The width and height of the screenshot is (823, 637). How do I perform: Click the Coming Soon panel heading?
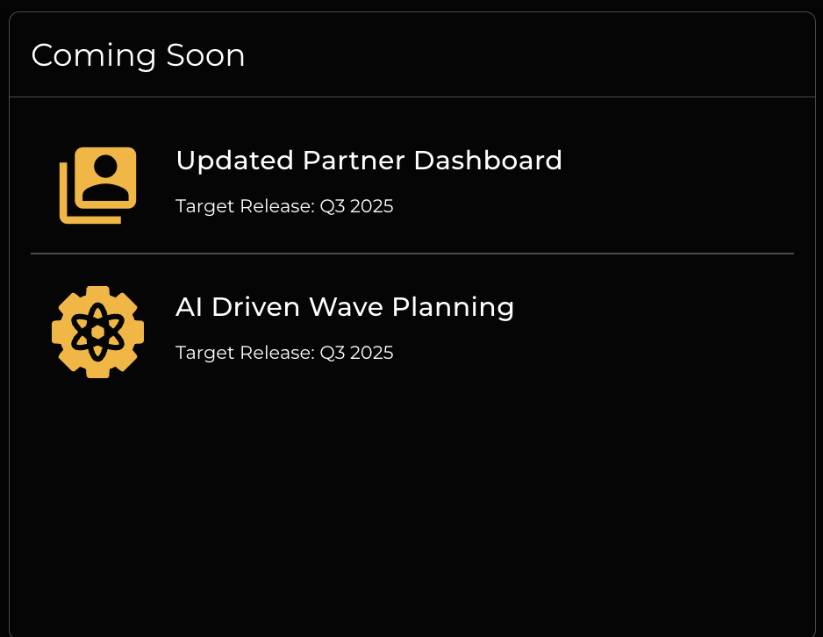click(x=138, y=55)
